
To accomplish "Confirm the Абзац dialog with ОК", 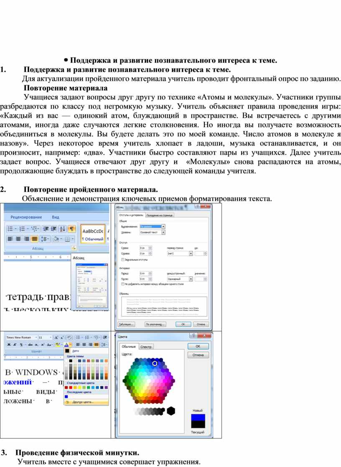I will (x=183, y=324).
